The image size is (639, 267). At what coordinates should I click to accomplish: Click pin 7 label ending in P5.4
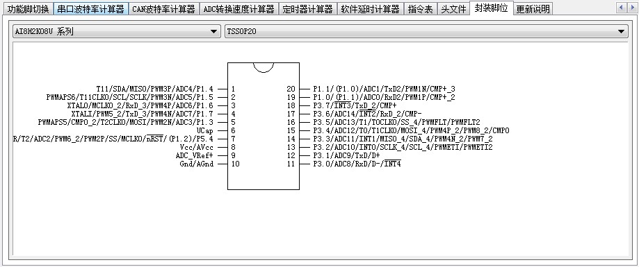pos(113,139)
